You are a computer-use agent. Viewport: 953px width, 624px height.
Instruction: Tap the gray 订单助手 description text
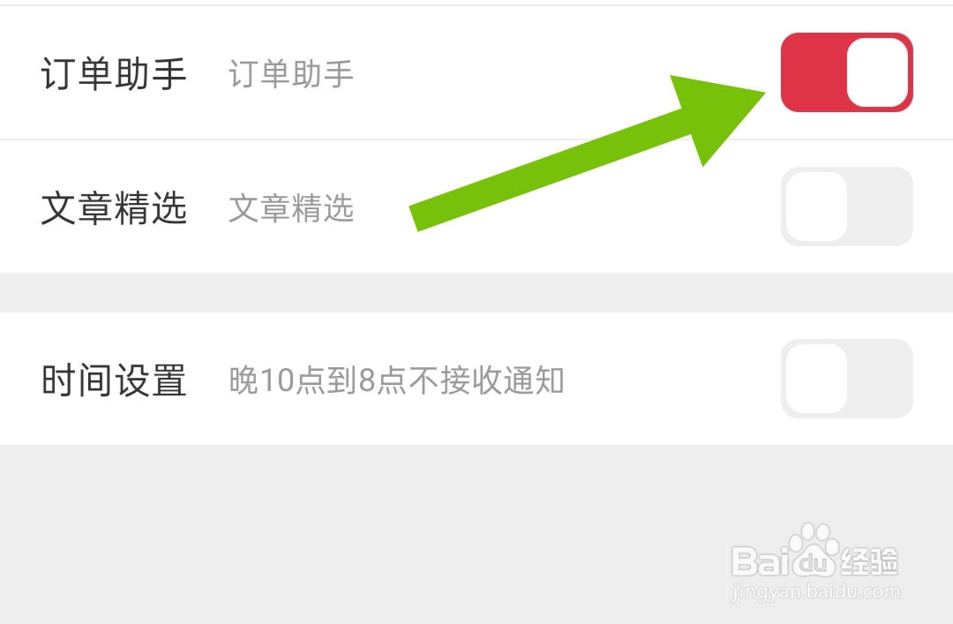pos(291,74)
